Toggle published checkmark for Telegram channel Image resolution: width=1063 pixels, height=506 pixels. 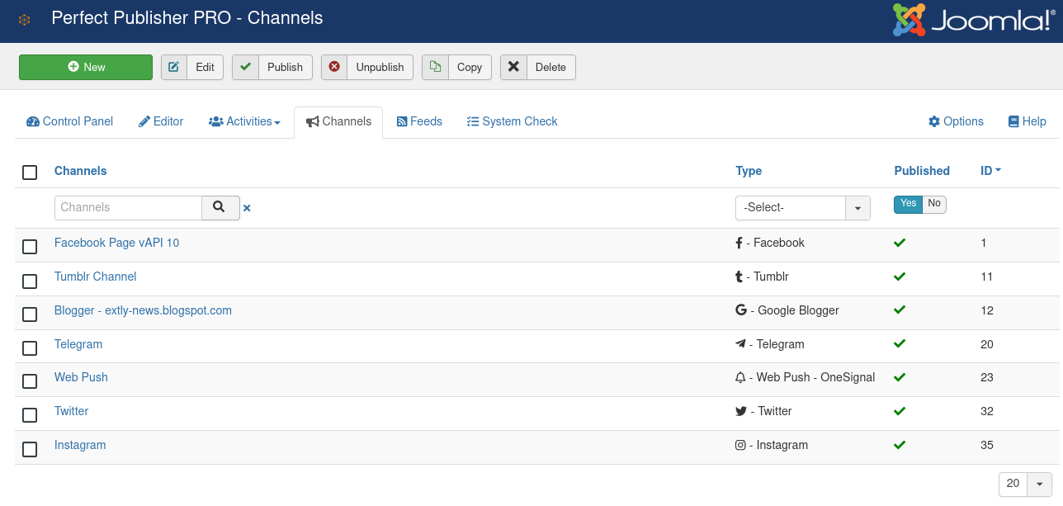tap(900, 344)
